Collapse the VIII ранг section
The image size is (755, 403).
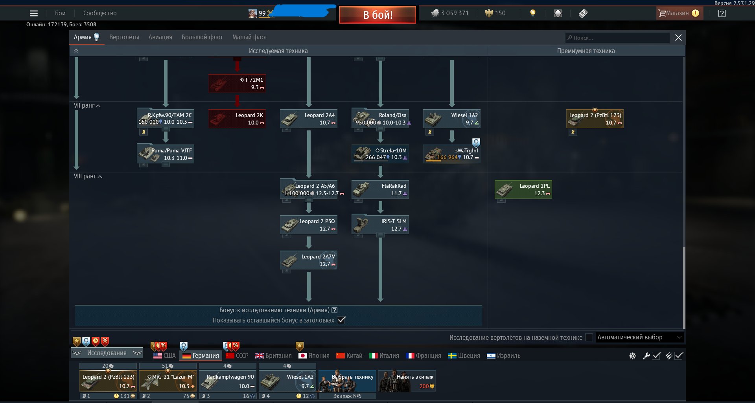[88, 176]
